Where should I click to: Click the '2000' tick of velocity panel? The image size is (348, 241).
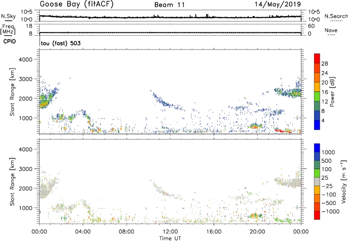point(26,188)
